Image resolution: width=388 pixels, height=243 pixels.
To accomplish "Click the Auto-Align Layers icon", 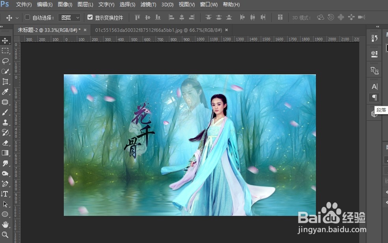I will (280, 17).
